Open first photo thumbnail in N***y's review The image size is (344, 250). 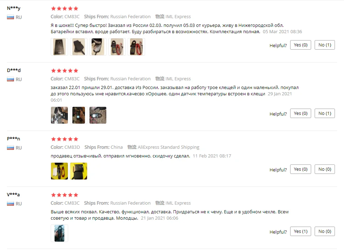[59, 47]
